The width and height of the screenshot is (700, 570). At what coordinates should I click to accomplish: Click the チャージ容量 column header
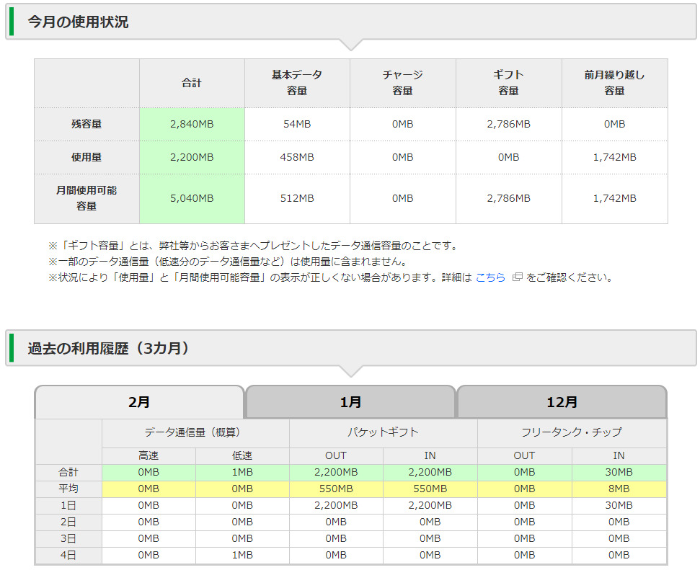(x=402, y=83)
